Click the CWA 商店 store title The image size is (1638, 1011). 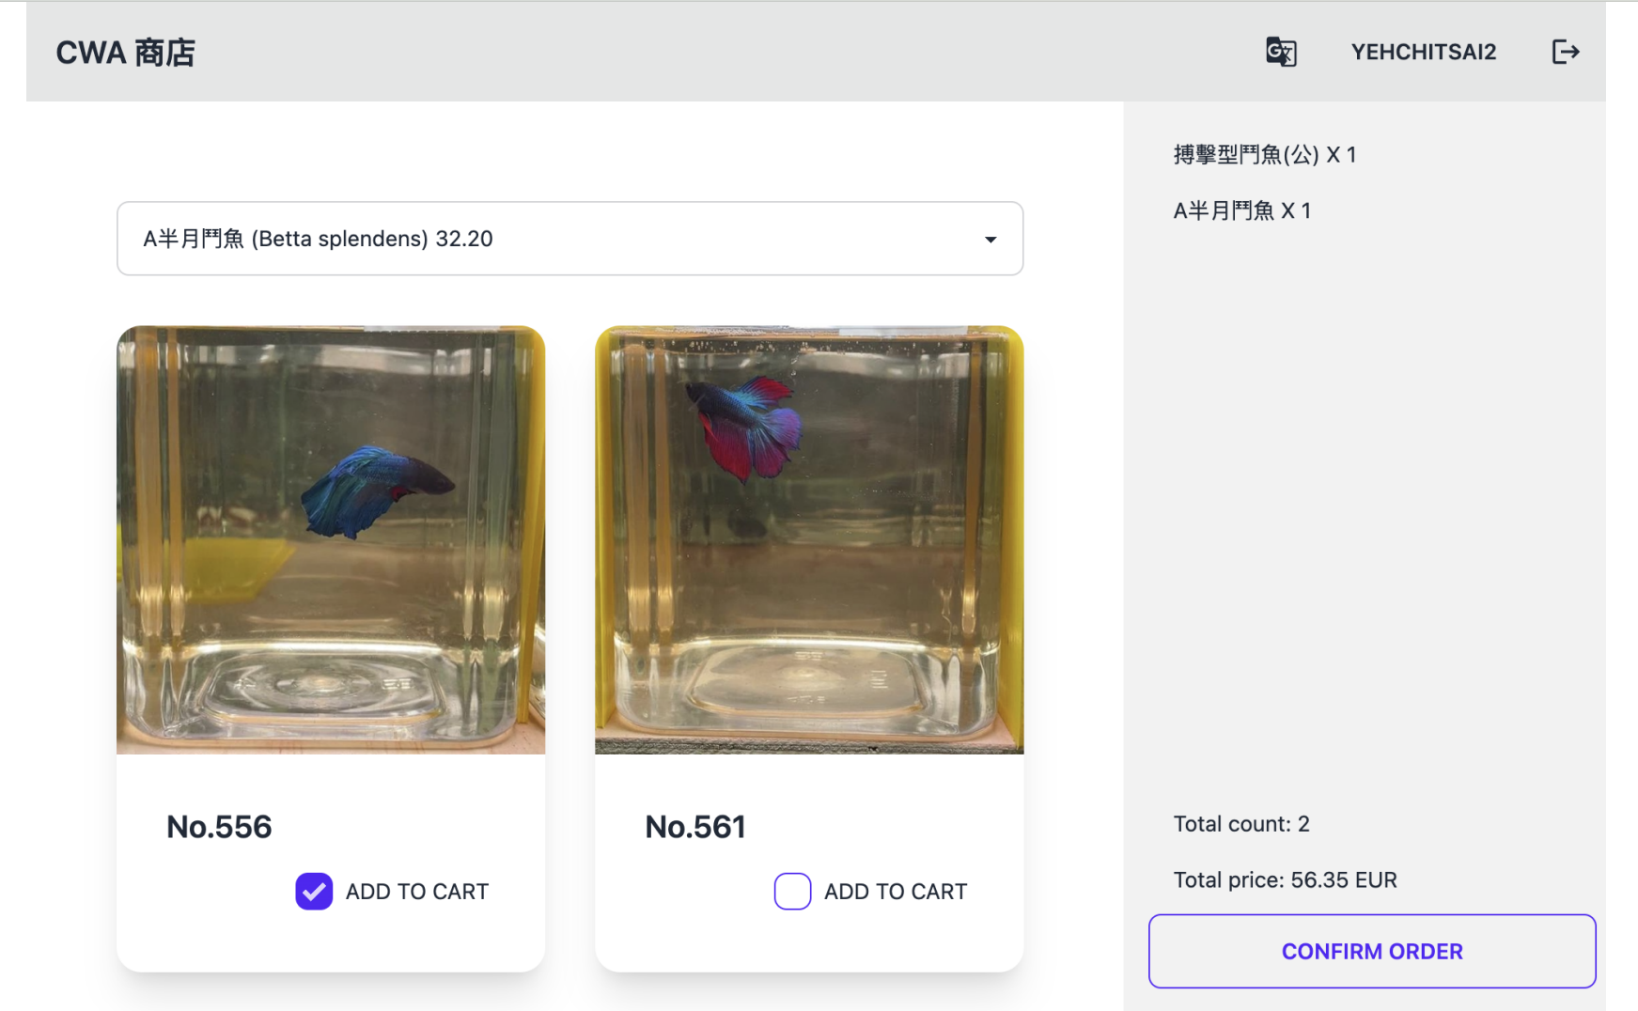[125, 53]
